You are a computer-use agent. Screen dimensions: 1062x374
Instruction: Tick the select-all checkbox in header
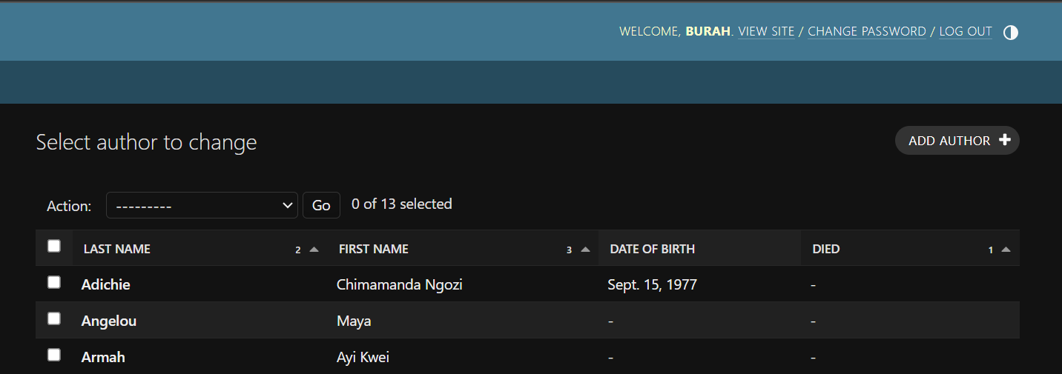(54, 246)
